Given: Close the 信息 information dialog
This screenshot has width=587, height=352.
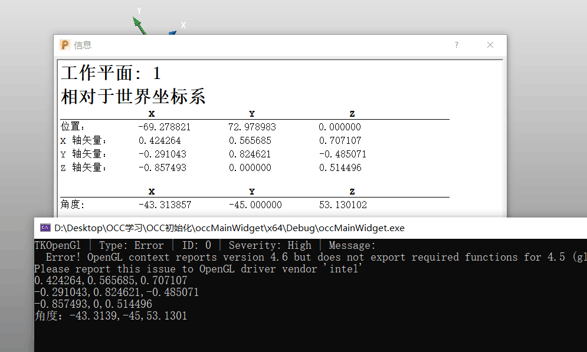Looking at the screenshot, I should [490, 44].
